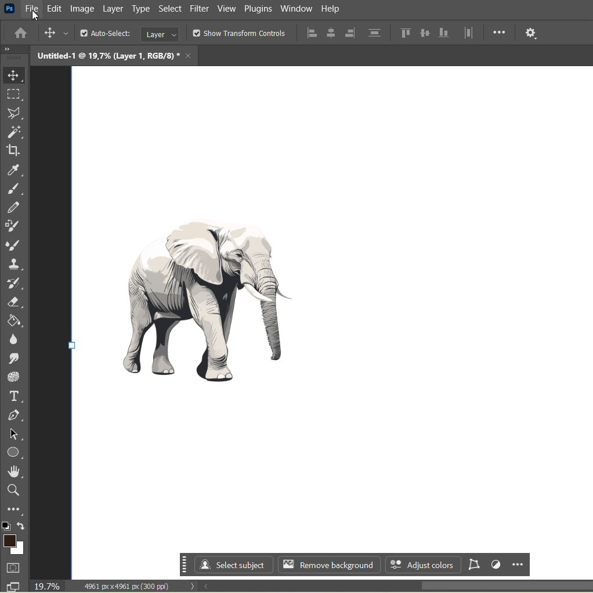Select the Horizontal Type tool
This screenshot has width=593, height=593.
(13, 396)
